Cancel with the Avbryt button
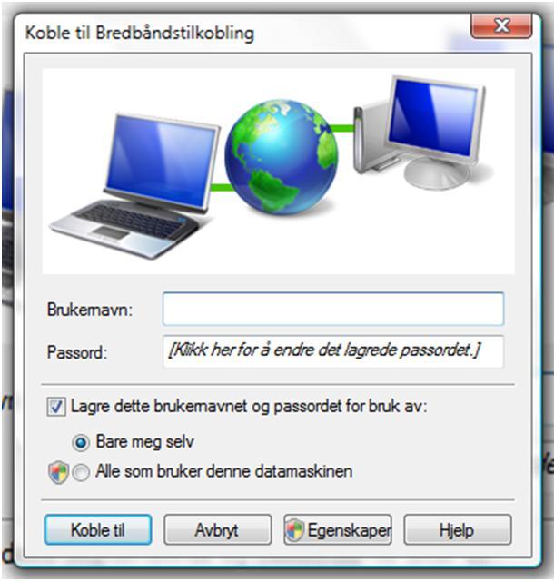The image size is (554, 581). point(218,530)
